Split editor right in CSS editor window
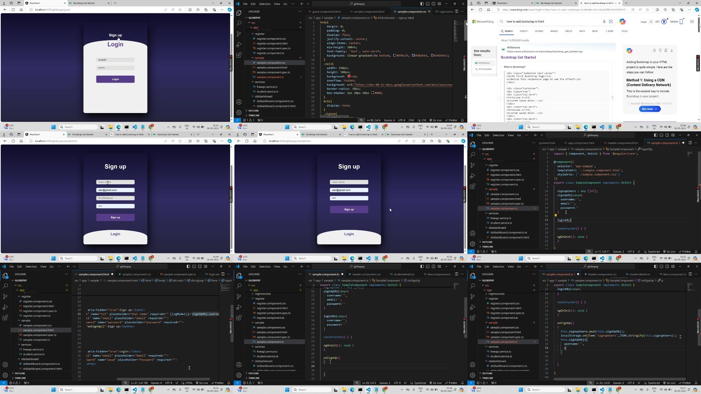Image resolution: width=701 pixels, height=394 pixels. point(456,11)
